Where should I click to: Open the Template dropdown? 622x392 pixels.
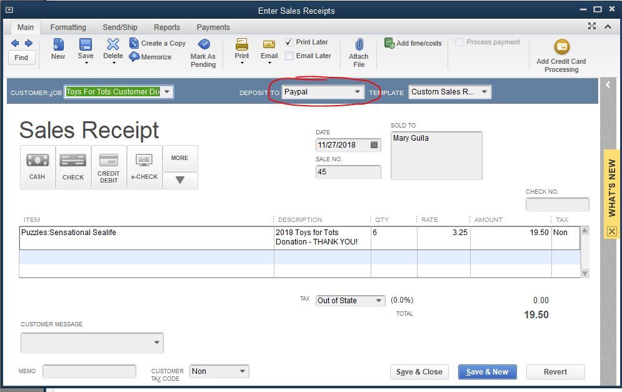click(484, 92)
